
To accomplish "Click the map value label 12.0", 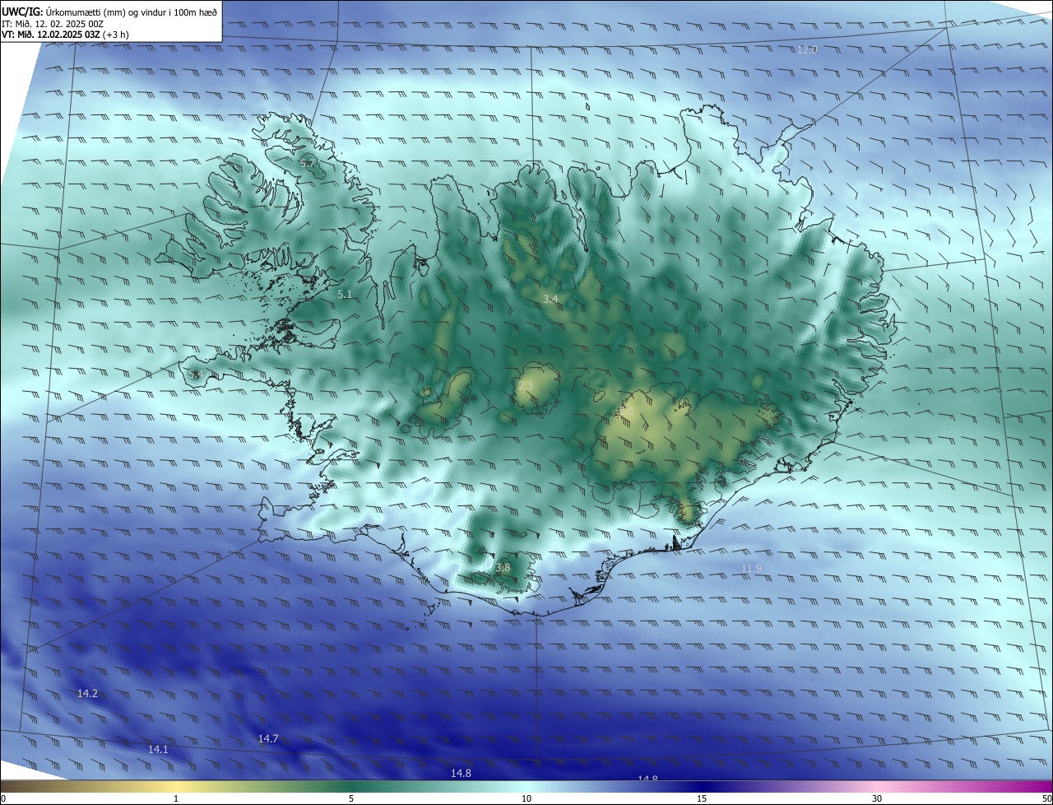I will [x=808, y=50].
